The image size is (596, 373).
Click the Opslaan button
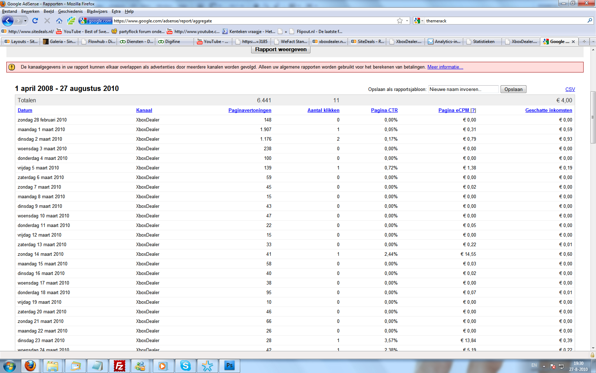513,89
